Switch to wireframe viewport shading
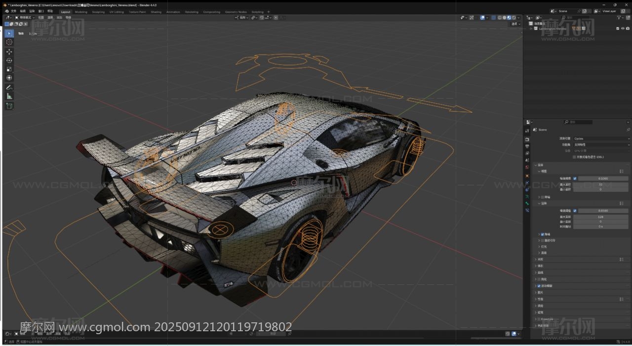 pyautogui.click(x=499, y=18)
